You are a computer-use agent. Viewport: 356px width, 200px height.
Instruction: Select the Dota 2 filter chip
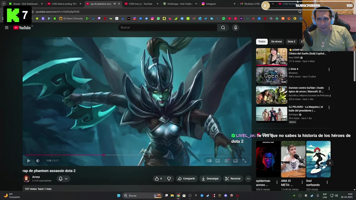(x=291, y=42)
